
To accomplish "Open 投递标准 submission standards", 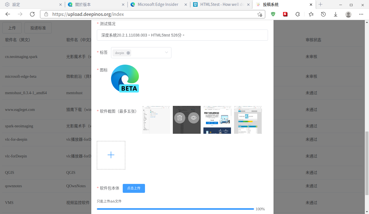I will (38, 28).
